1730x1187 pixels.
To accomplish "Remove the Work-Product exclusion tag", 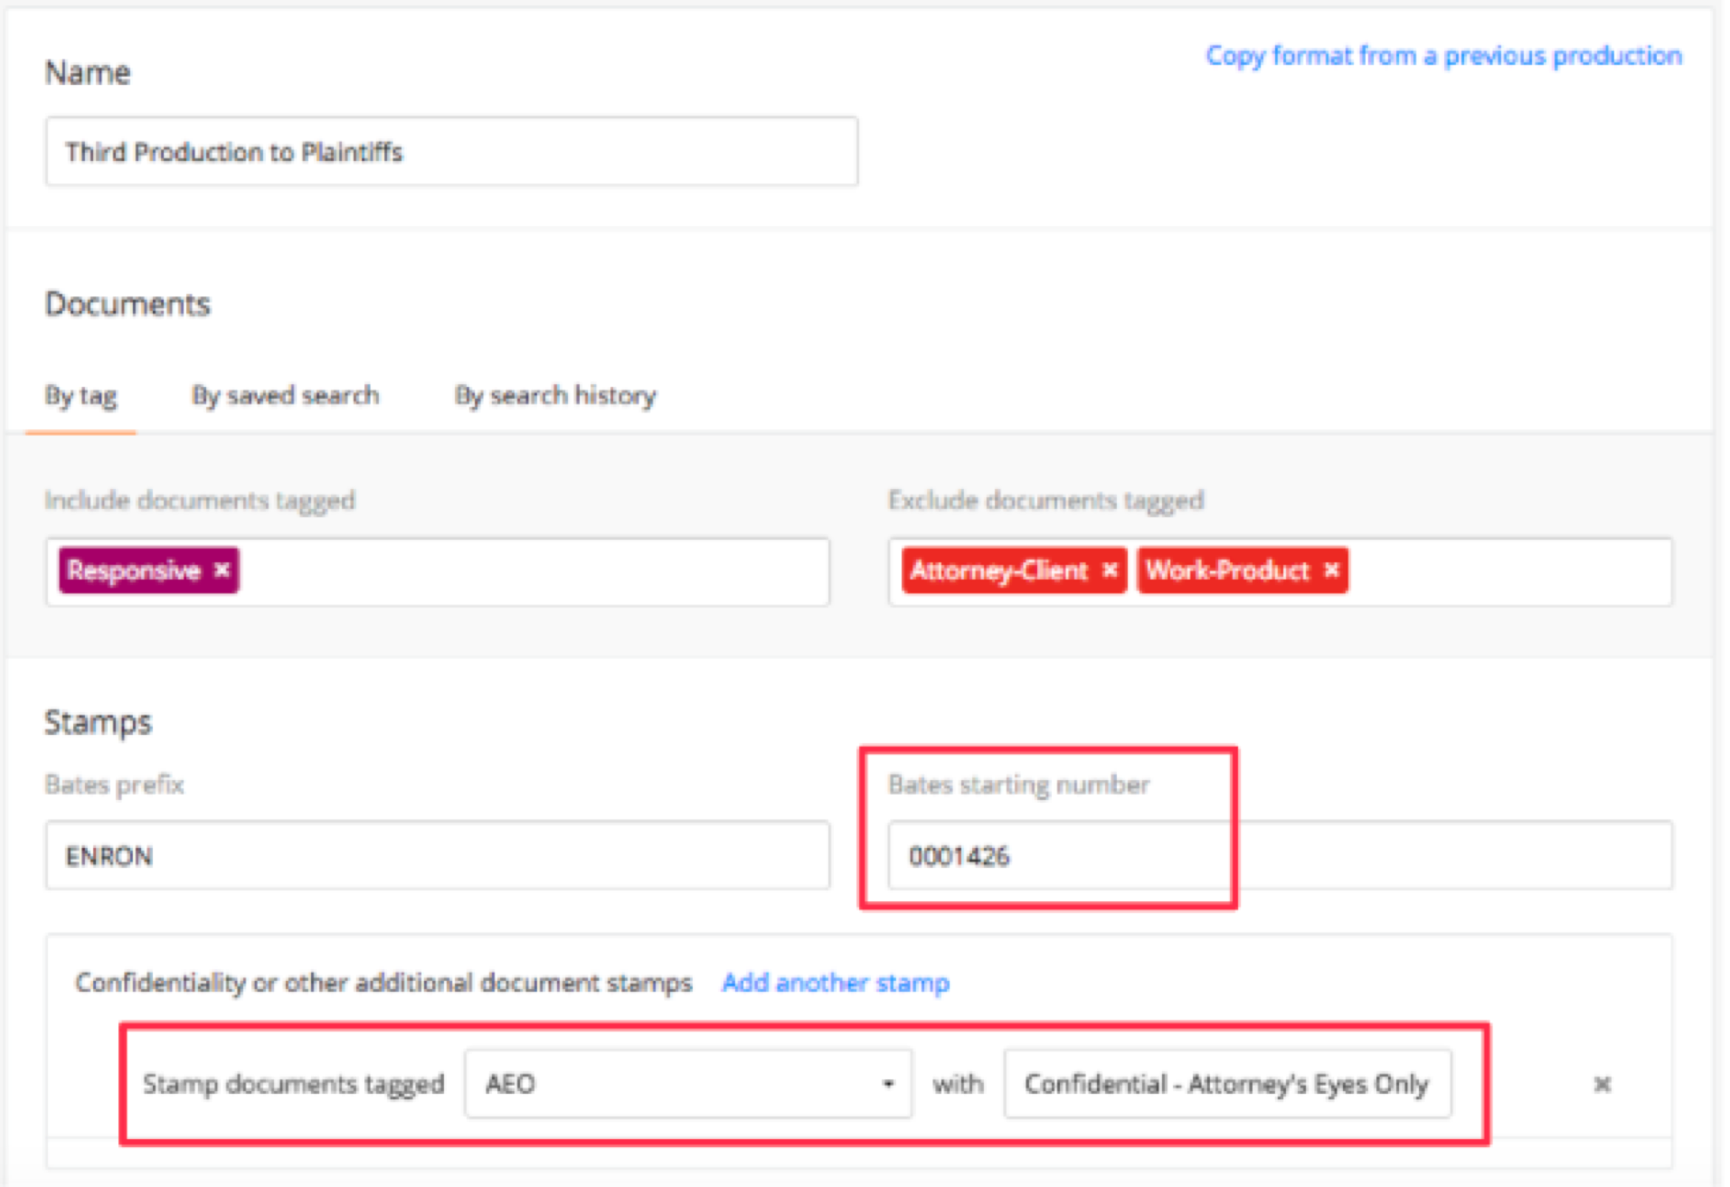I will (1331, 570).
